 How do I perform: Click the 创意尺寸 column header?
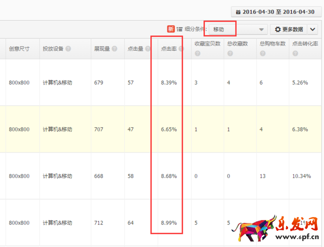[19, 49]
